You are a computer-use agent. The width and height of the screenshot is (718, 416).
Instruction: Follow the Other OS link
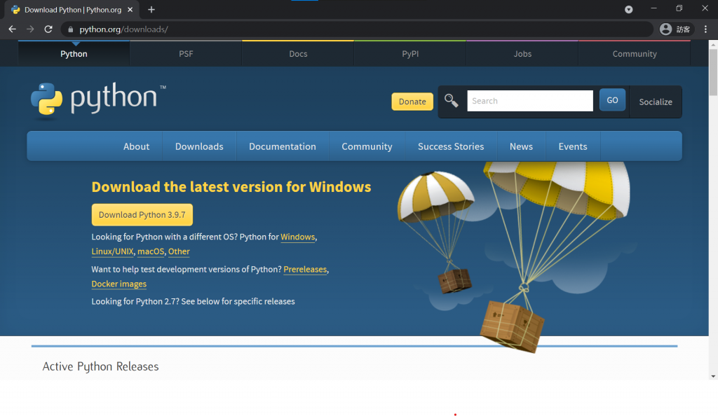179,251
